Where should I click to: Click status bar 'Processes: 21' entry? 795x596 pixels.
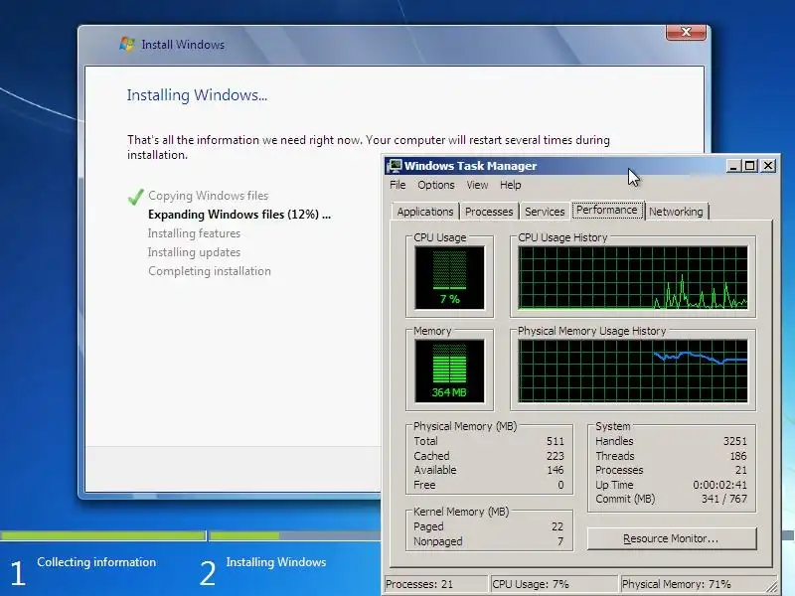click(436, 584)
